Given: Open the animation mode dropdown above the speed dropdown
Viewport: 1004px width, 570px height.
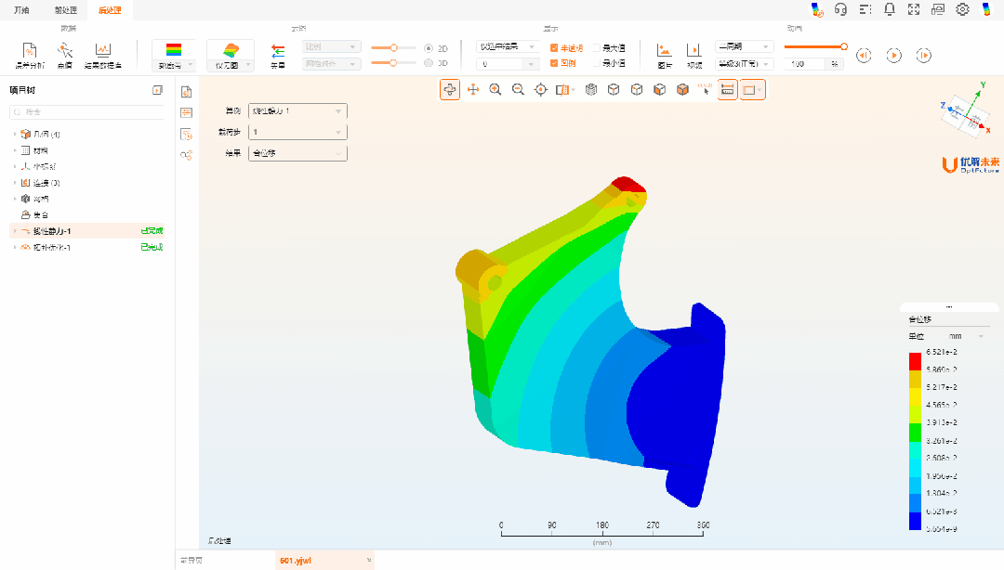Looking at the screenshot, I should pyautogui.click(x=744, y=46).
